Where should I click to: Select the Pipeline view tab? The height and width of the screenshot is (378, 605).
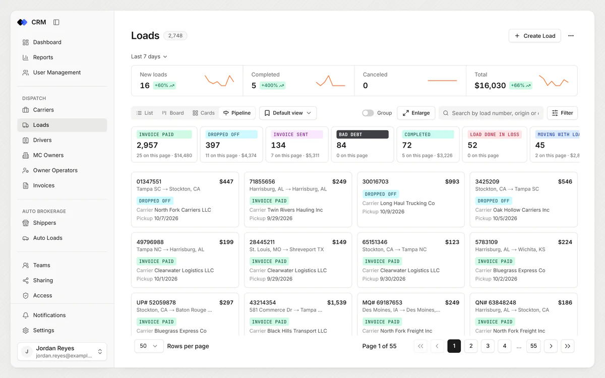pos(237,113)
